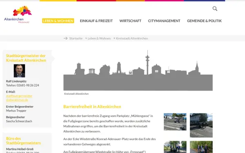Image resolution: width=245 pixels, height=153 pixels.
Task: Click image caption Kreisstadt Altenkirchen
Action: click(76, 94)
